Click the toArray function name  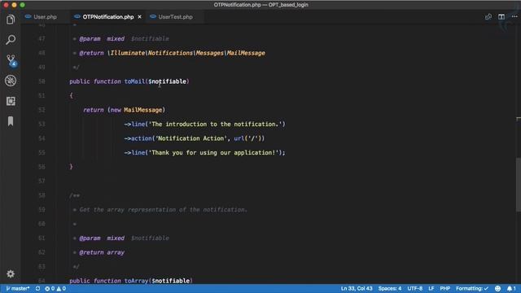tap(136, 281)
